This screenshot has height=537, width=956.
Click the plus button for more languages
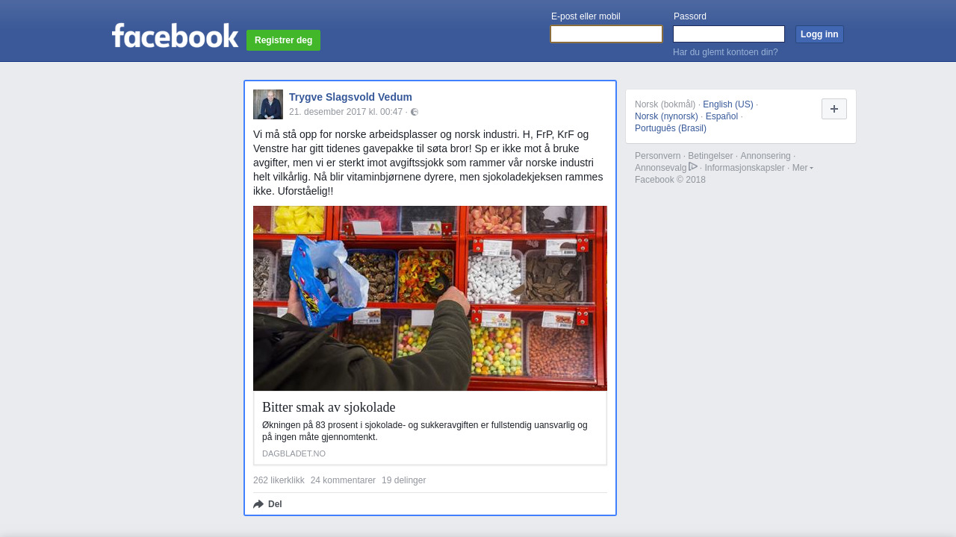point(834,109)
